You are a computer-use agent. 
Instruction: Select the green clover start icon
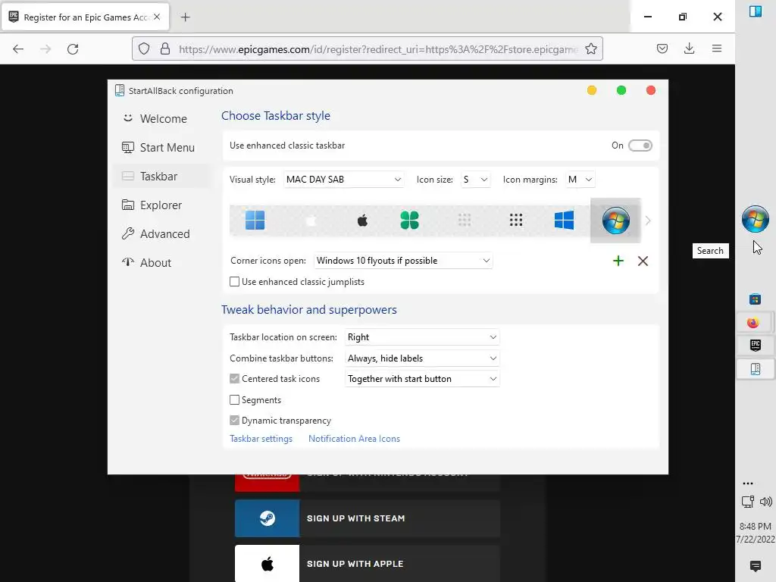(409, 221)
